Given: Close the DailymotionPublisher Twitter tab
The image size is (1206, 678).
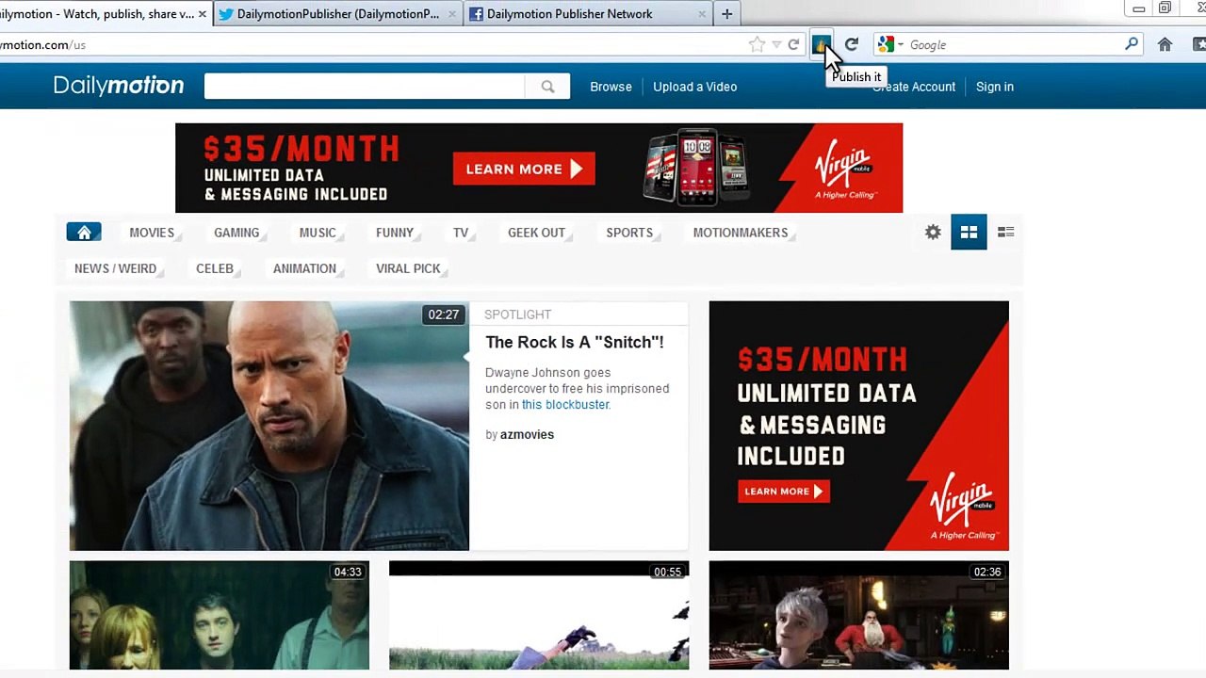Looking at the screenshot, I should (452, 14).
